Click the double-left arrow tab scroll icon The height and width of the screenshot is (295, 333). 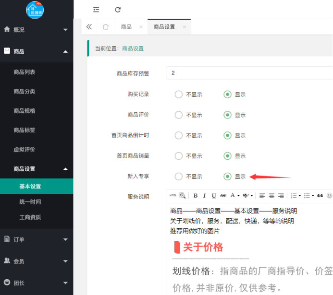click(89, 27)
